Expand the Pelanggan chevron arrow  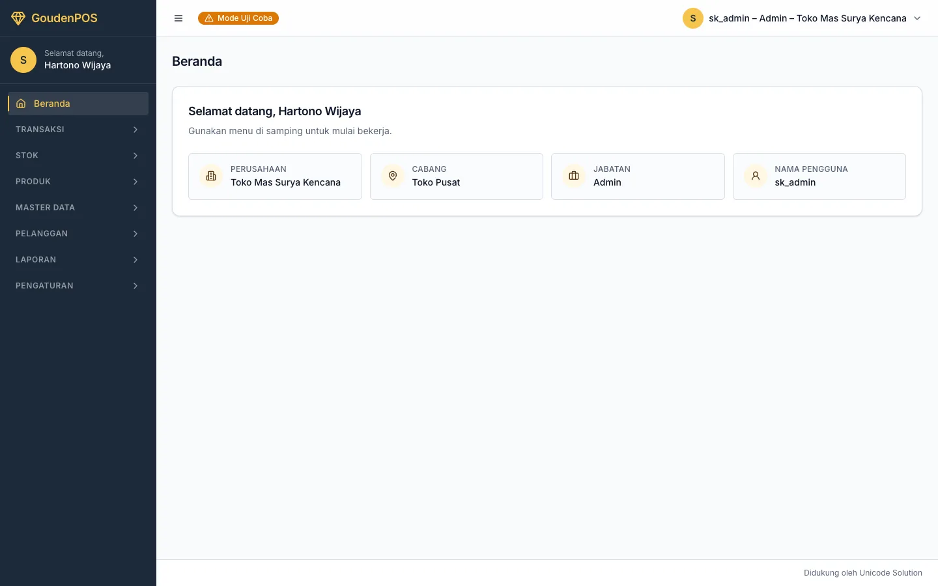tap(135, 234)
